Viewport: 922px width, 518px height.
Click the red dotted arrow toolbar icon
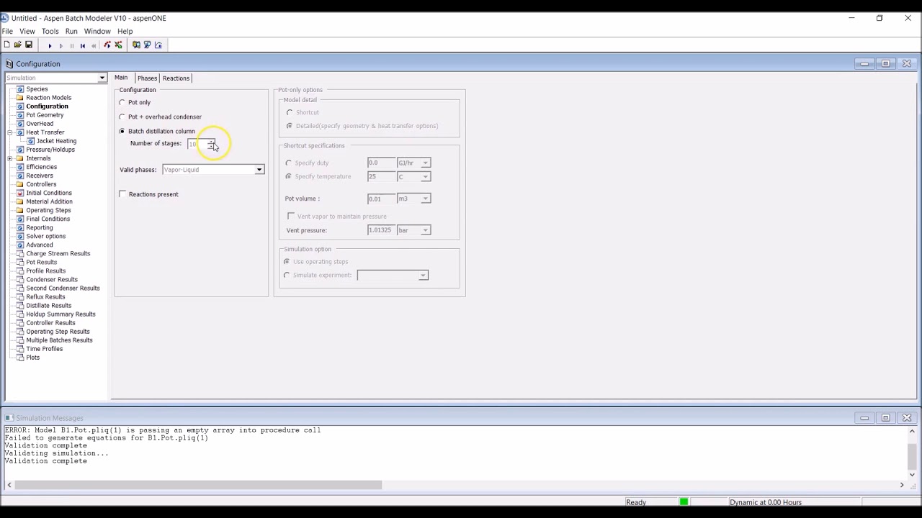point(107,45)
